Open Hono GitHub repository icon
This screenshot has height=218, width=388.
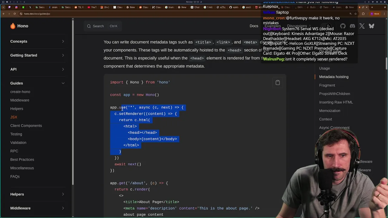point(343,26)
